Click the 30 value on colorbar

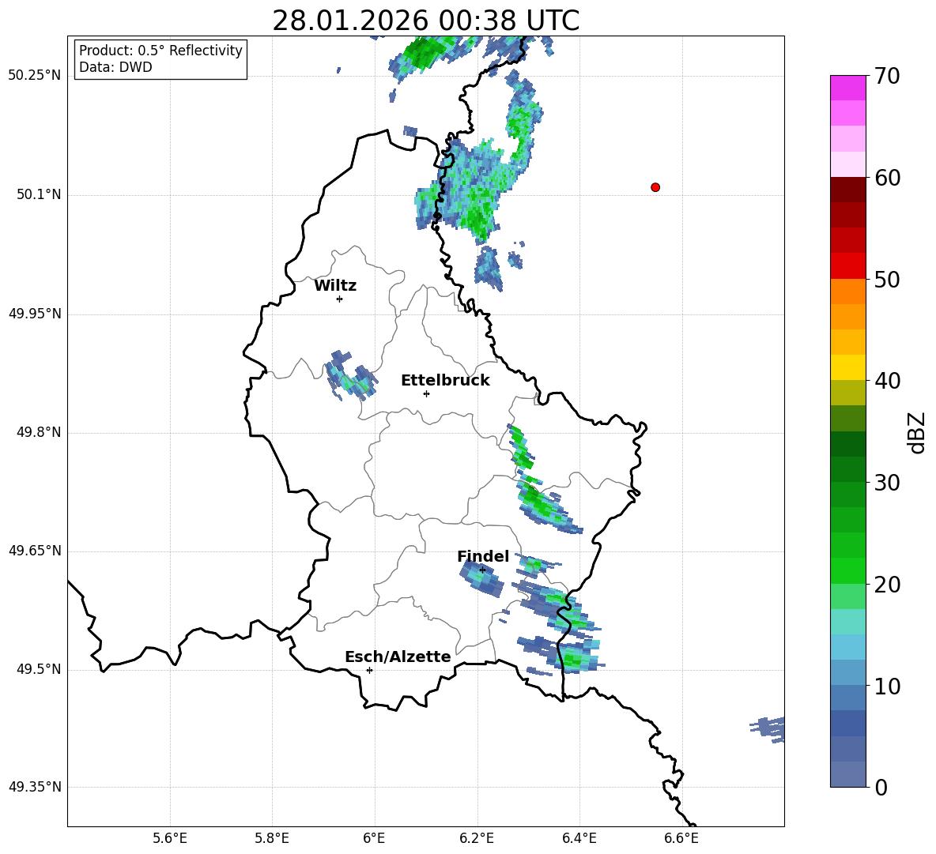(x=887, y=483)
